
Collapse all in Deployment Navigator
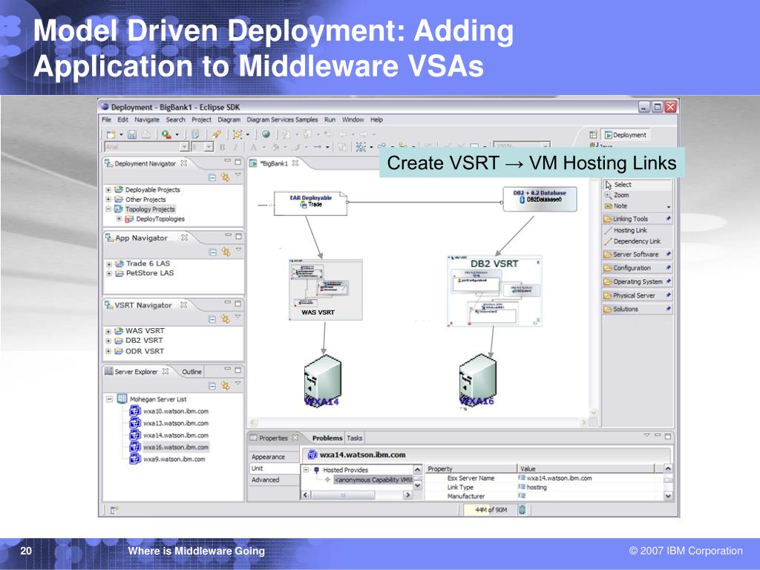[x=212, y=177]
